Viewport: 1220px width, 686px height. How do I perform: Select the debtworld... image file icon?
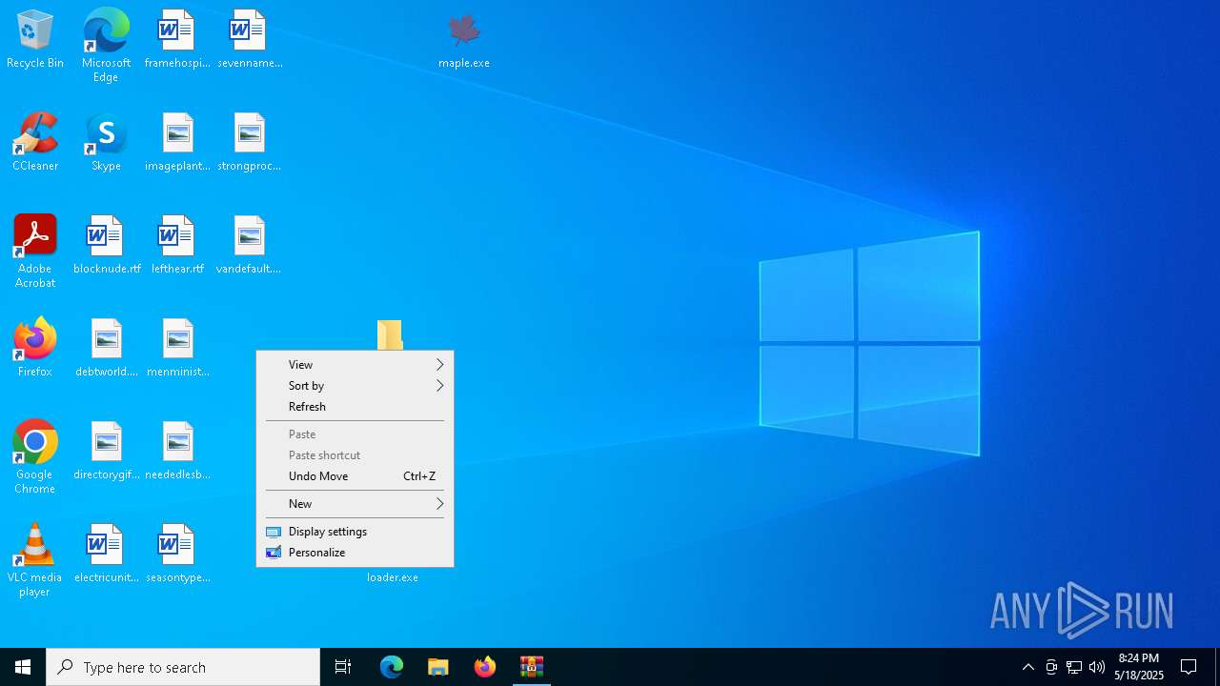point(106,349)
